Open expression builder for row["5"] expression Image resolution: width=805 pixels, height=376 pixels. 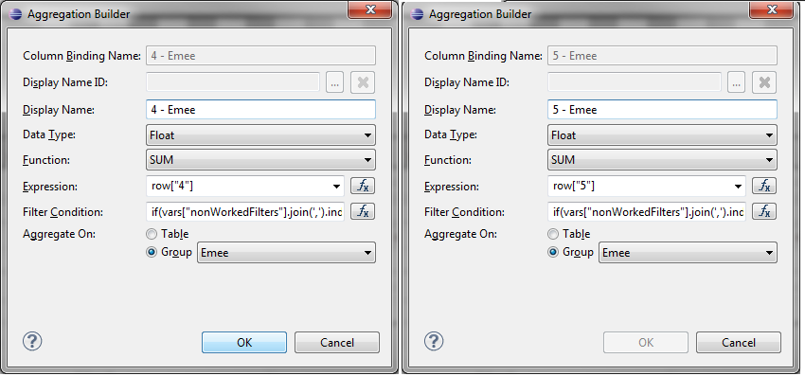coord(764,186)
